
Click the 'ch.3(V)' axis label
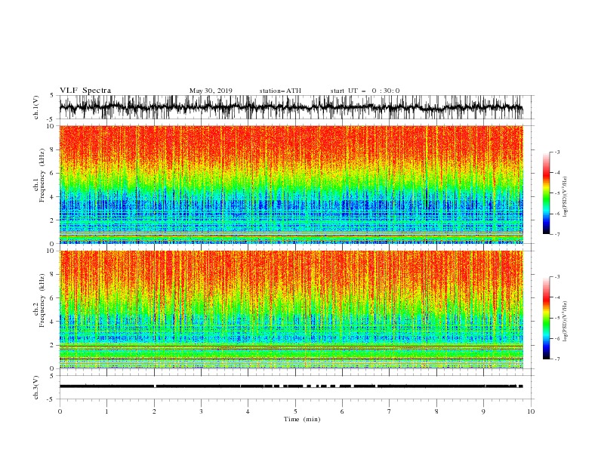36,387
